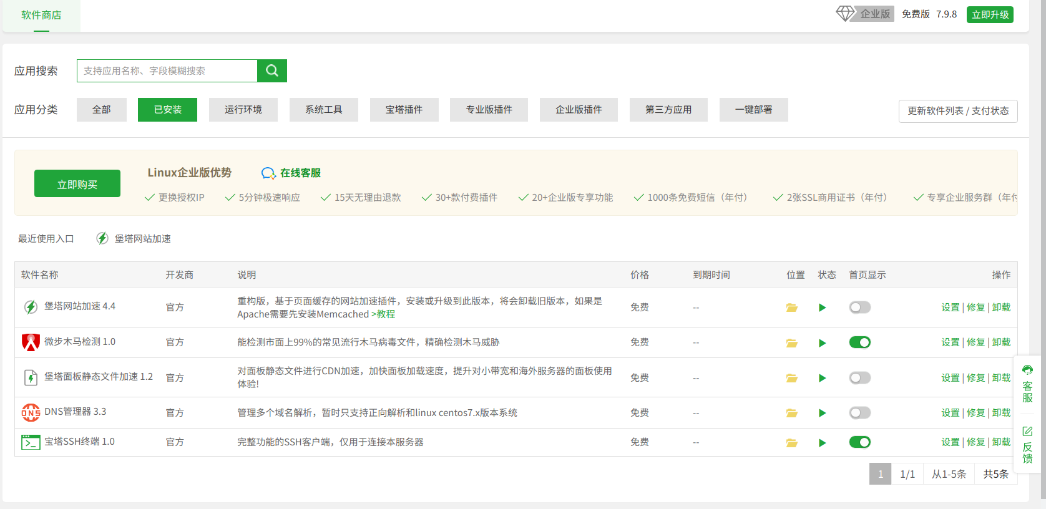1046x509 pixels.
Task: Select the 一键部署 category
Action: [x=754, y=110]
